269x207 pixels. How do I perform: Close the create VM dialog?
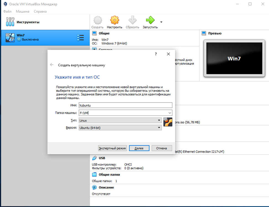[168, 54]
